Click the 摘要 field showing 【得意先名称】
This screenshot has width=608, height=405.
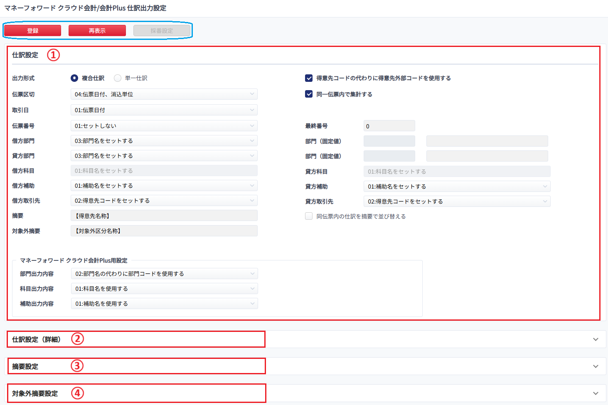[x=164, y=216]
